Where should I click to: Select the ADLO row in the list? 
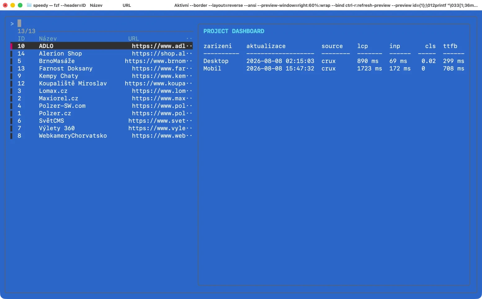101,46
